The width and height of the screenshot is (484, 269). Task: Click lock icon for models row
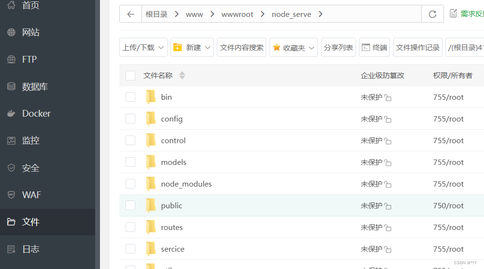388,162
